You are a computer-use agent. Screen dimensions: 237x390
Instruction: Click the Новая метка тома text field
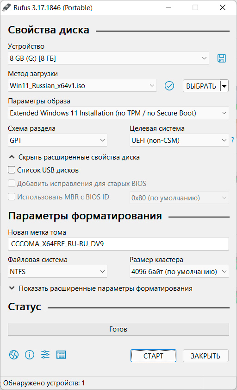pos(118,244)
